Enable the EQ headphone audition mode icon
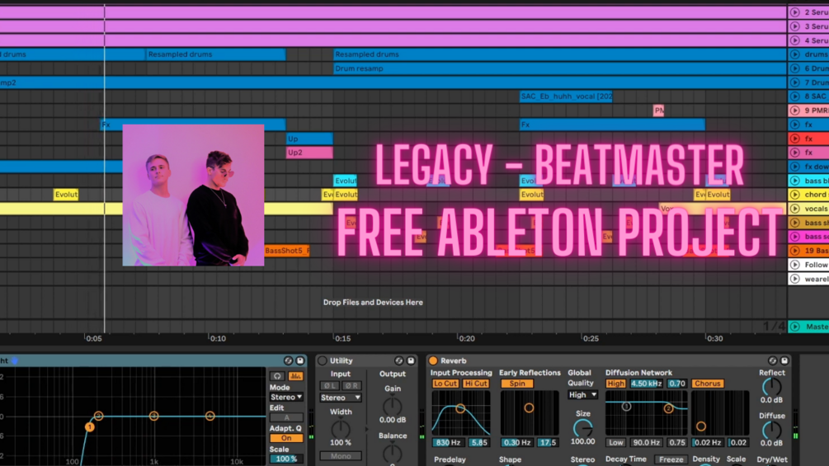Viewport: 829px width, 466px height. (277, 376)
